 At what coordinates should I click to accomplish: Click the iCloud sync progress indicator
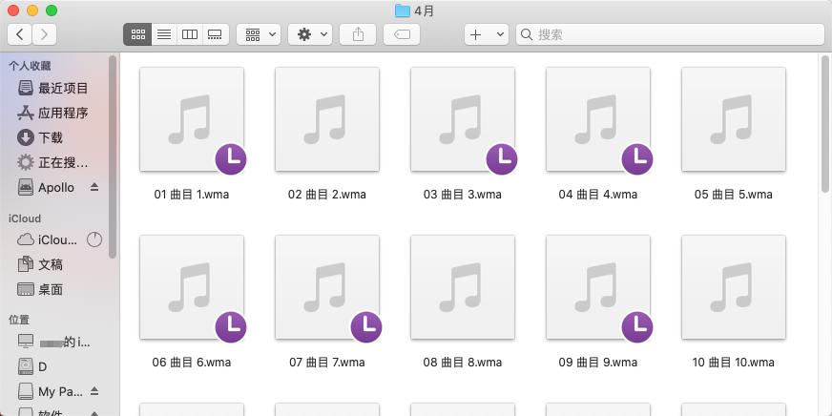point(94,239)
